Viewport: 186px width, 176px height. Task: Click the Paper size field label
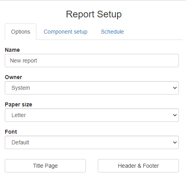pos(19,104)
